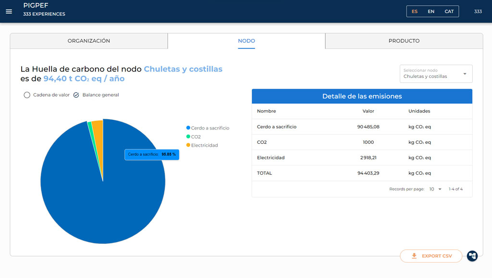The width and height of the screenshot is (492, 278).
Task: Click the Export CSV button
Action: [431, 256]
